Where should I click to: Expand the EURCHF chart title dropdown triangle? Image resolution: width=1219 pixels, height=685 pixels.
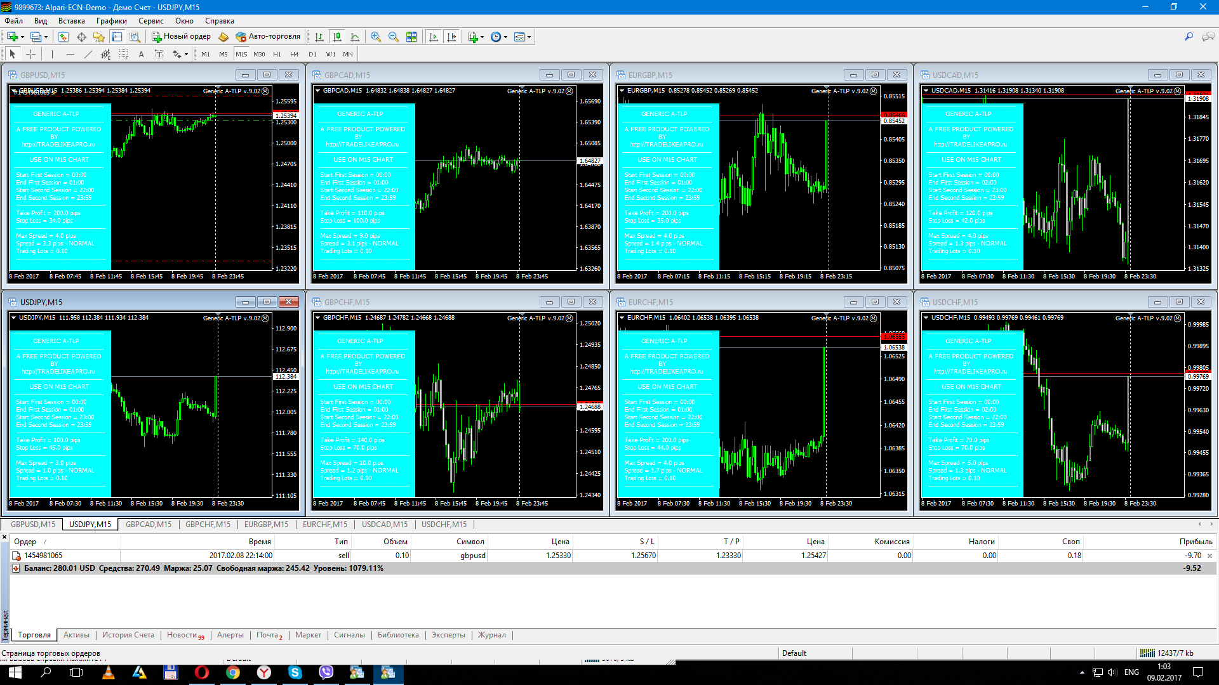tap(622, 318)
